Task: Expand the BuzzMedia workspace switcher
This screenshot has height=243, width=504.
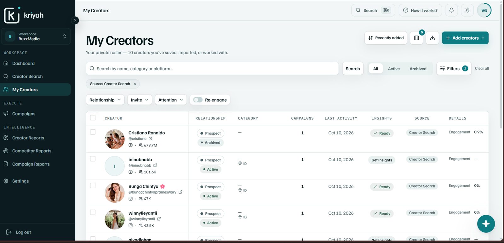Action: 36,37
